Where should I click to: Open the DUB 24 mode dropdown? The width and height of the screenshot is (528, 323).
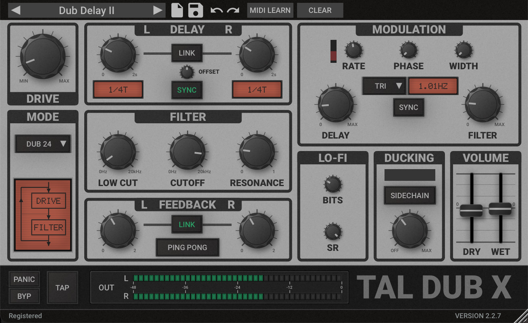coord(43,144)
